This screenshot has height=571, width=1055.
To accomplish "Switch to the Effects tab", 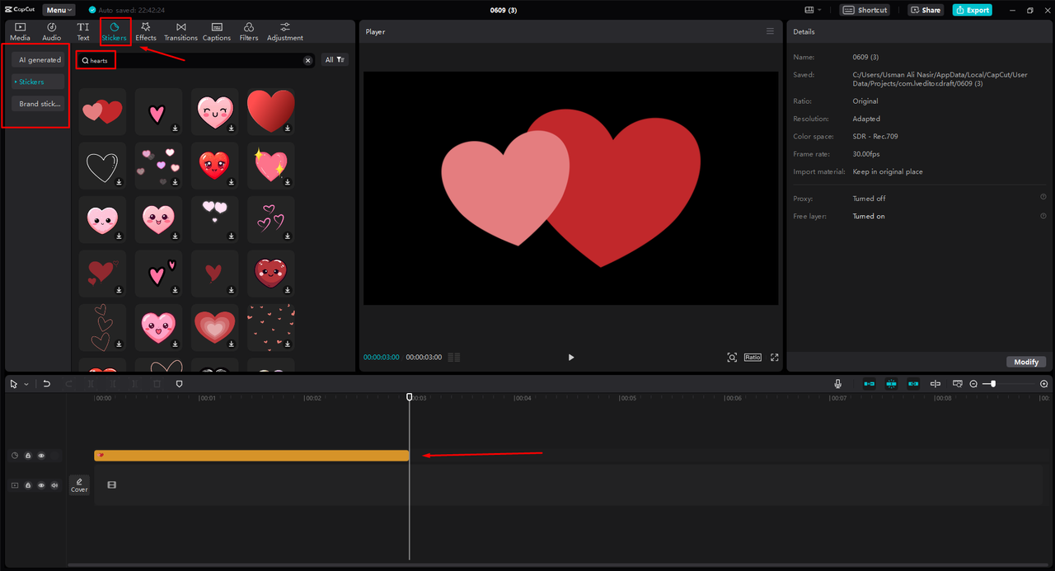I will (146, 32).
